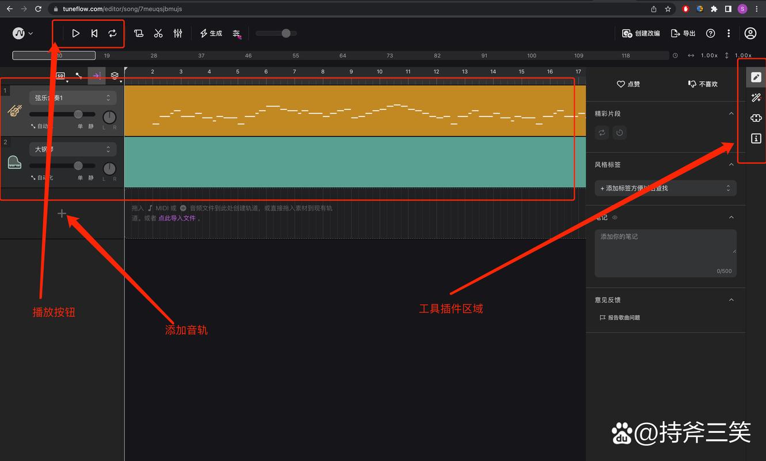Click the 导出 export button
The width and height of the screenshot is (766, 461).
(684, 33)
